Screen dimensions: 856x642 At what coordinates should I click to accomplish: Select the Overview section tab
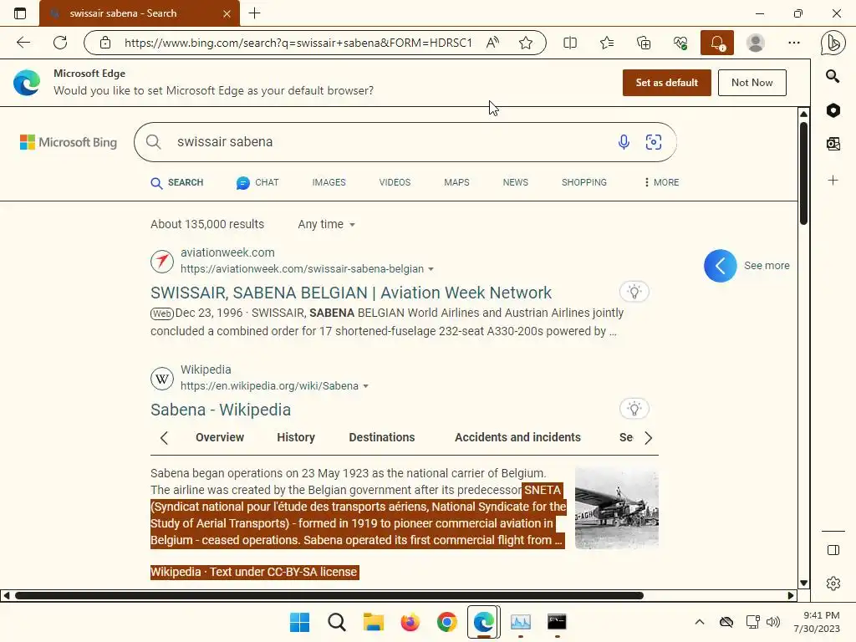tap(220, 437)
